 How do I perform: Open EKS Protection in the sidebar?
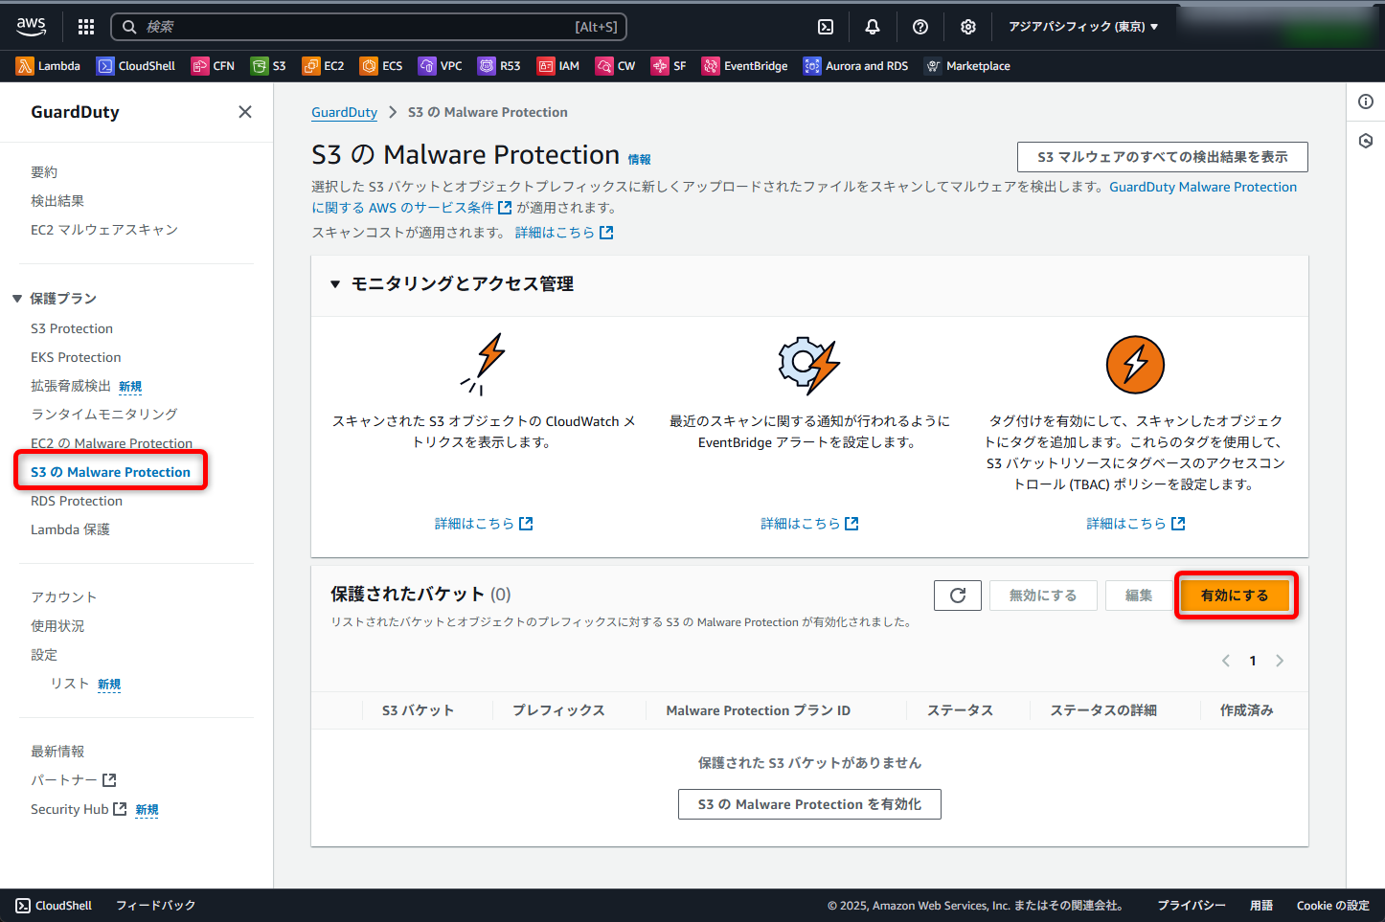pos(76,357)
